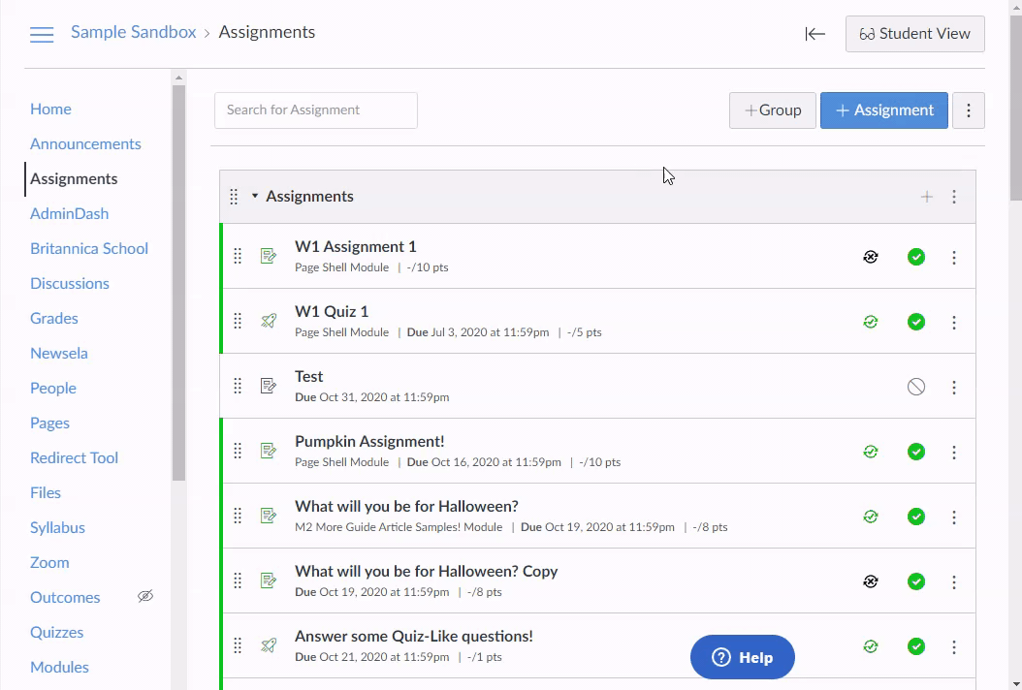Open the options menu for W1 Quiz 1

(x=953, y=322)
